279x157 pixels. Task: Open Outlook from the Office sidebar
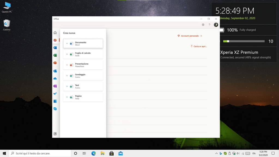[x=55, y=71]
